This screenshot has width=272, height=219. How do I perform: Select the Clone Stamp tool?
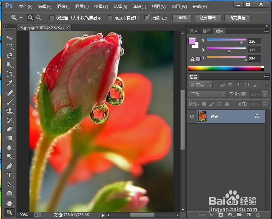(x=9, y=111)
